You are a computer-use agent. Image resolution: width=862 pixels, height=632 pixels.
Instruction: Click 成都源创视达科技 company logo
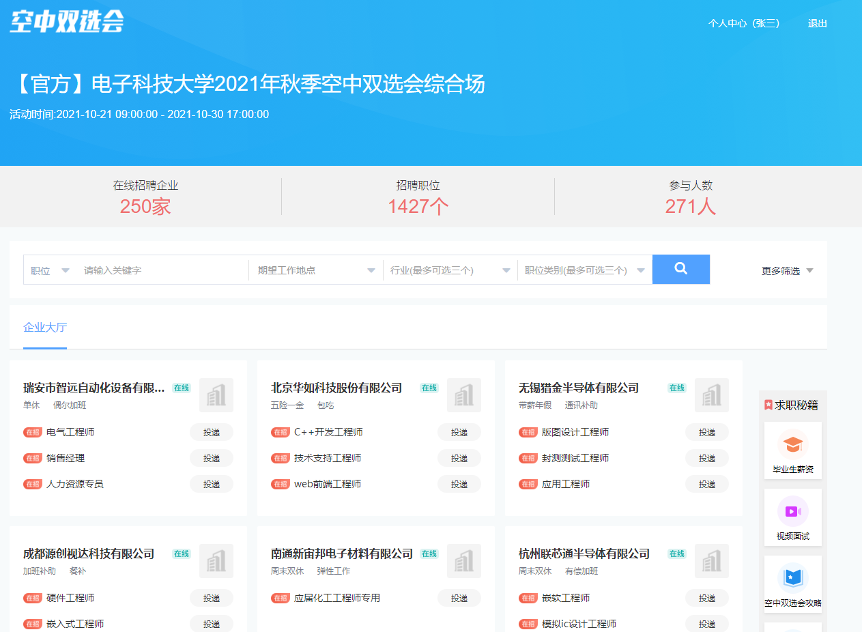(x=216, y=561)
